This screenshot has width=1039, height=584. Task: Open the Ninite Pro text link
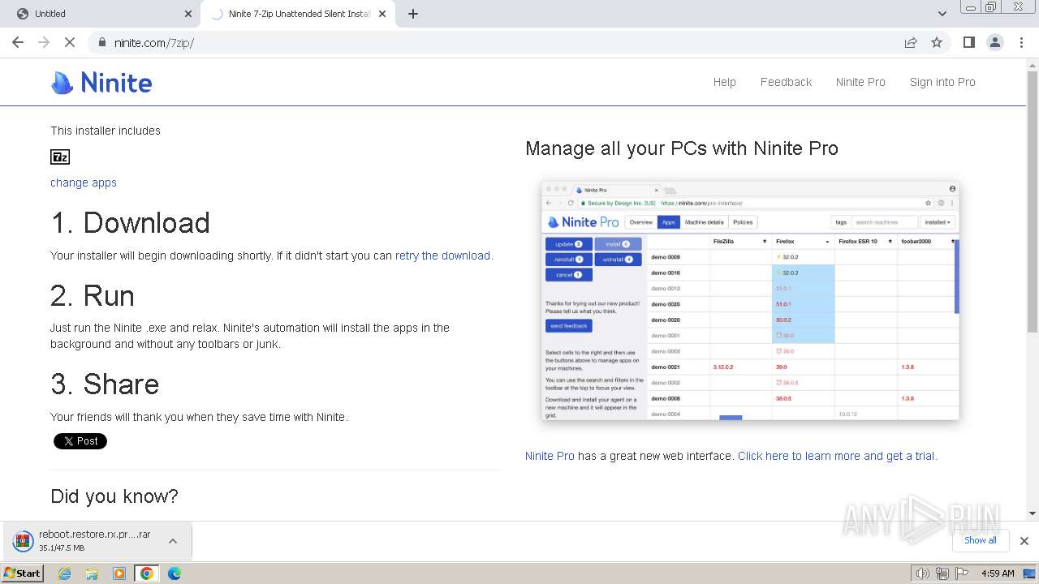tap(550, 456)
